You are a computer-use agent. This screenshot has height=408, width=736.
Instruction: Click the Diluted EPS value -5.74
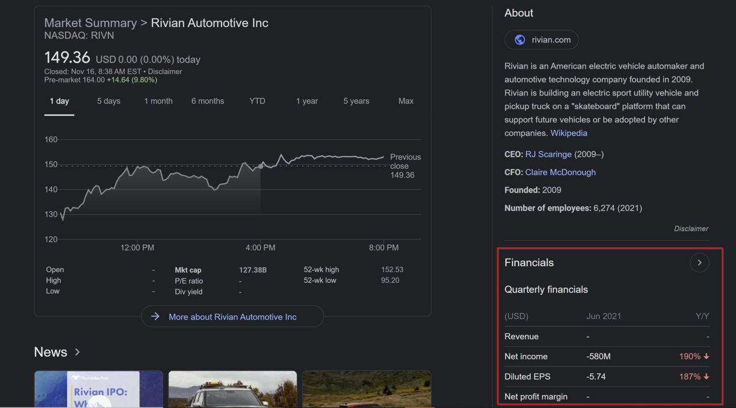tap(596, 376)
